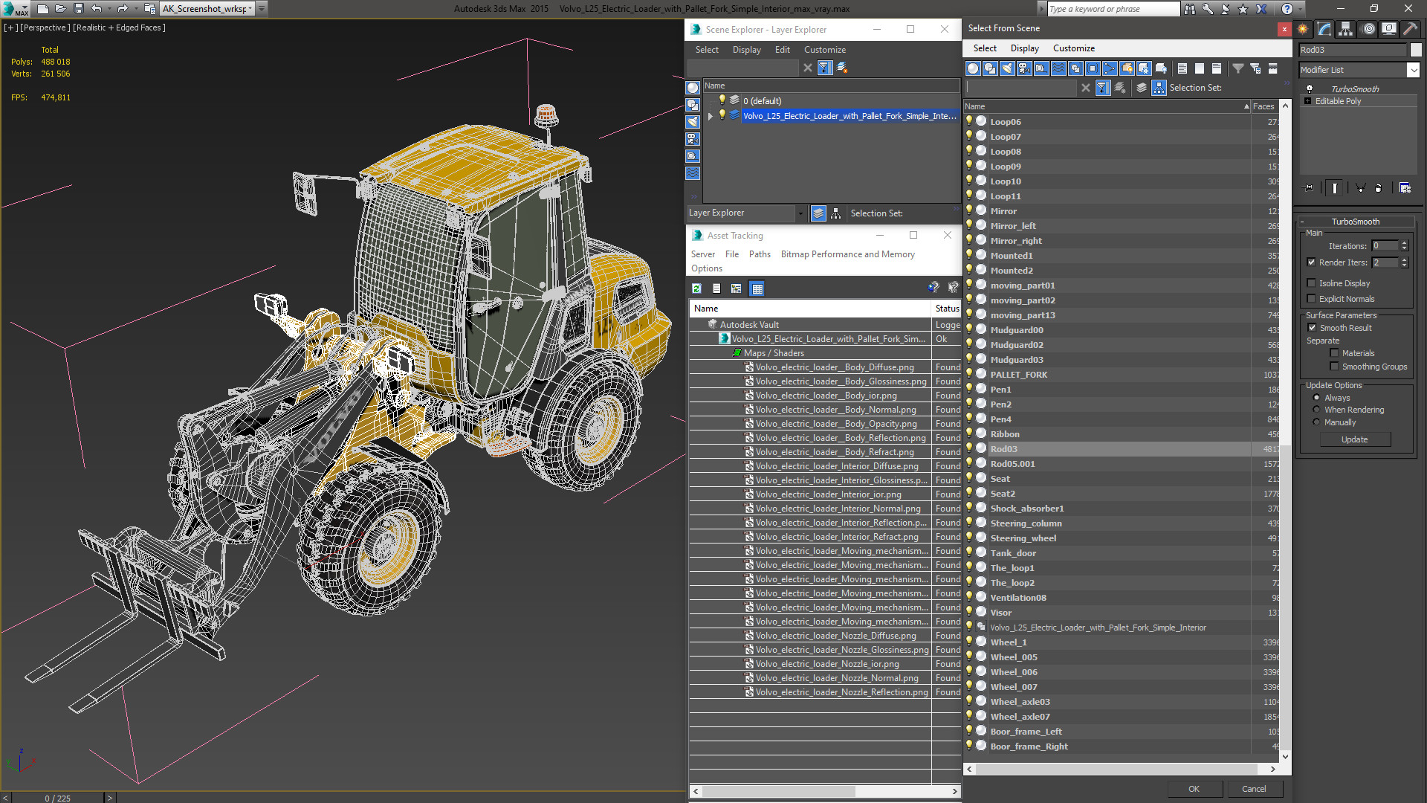
Task: Toggle TurboSmooth modifier lightbulb on/off
Action: point(1310,88)
